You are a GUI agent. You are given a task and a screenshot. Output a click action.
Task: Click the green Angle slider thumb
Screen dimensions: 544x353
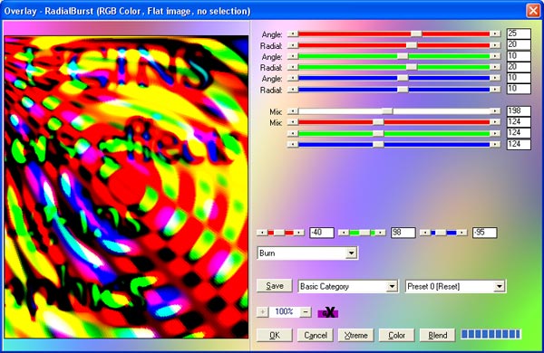[403, 56]
